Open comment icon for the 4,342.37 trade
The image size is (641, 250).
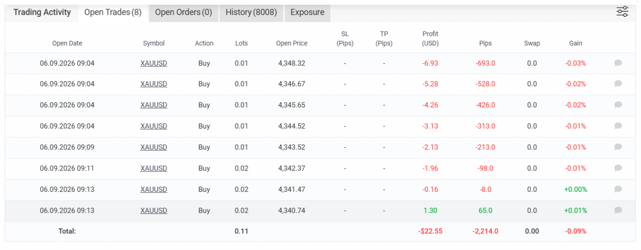(618, 168)
